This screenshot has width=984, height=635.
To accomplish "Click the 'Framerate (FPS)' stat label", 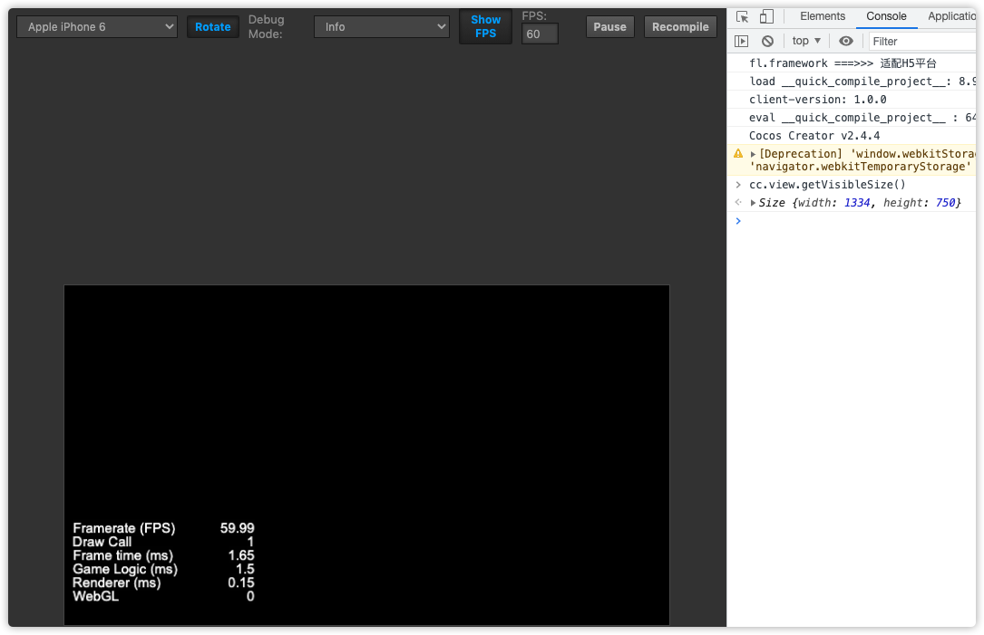I will [123, 528].
